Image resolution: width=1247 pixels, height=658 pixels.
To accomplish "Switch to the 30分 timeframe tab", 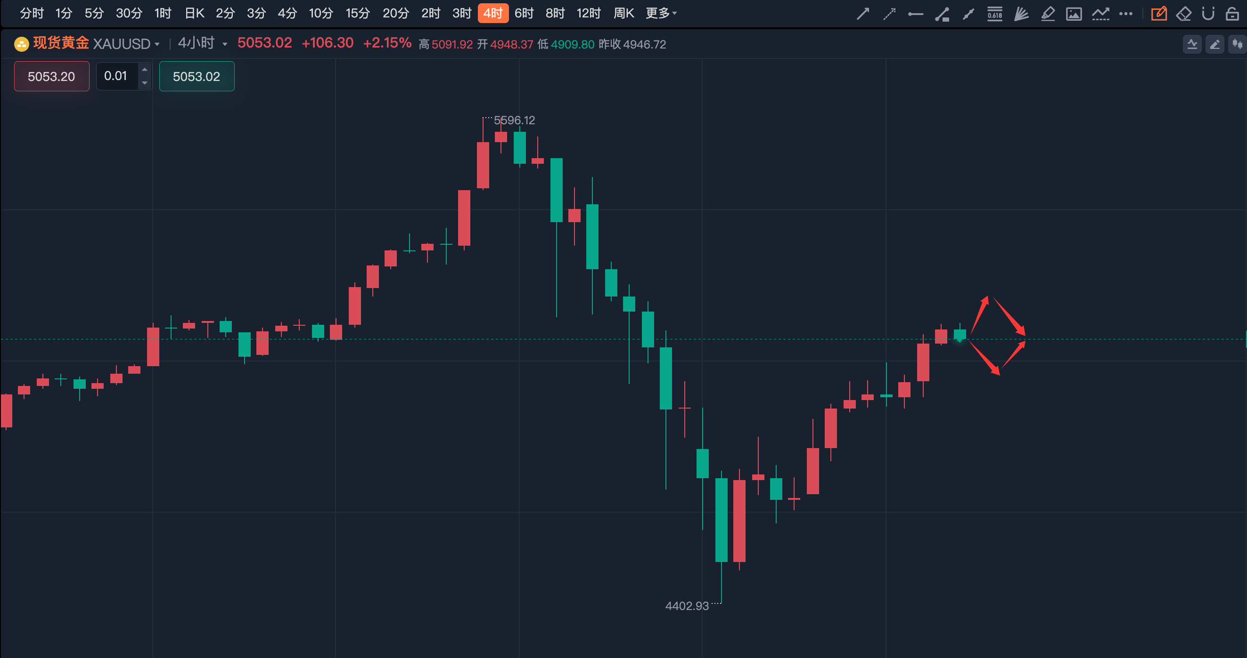I will [x=129, y=14].
